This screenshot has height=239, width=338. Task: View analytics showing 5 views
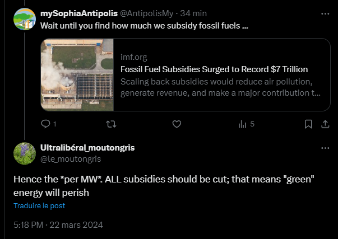[x=247, y=124]
